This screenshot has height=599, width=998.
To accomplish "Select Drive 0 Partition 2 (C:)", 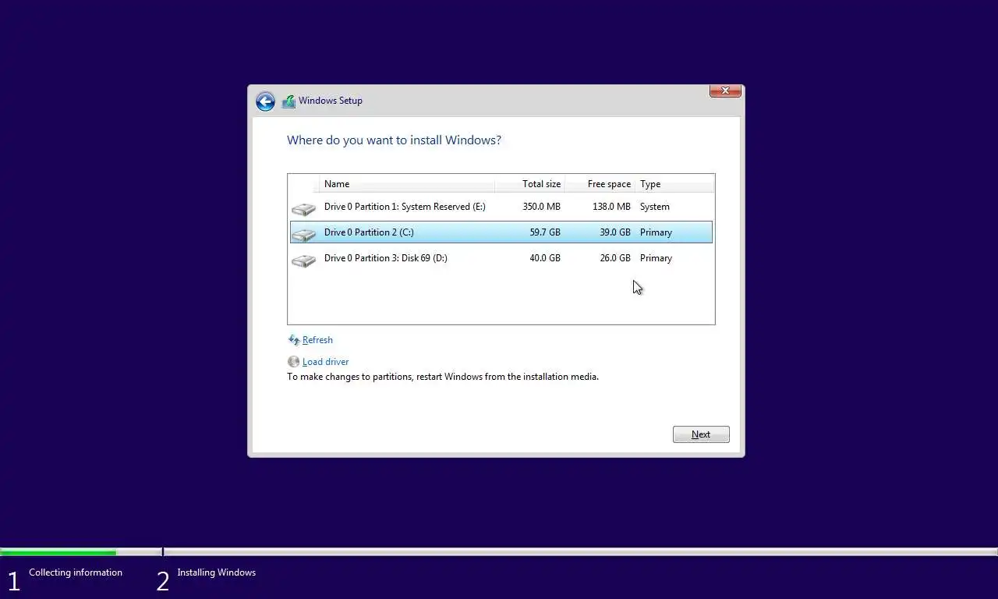I will [x=501, y=232].
